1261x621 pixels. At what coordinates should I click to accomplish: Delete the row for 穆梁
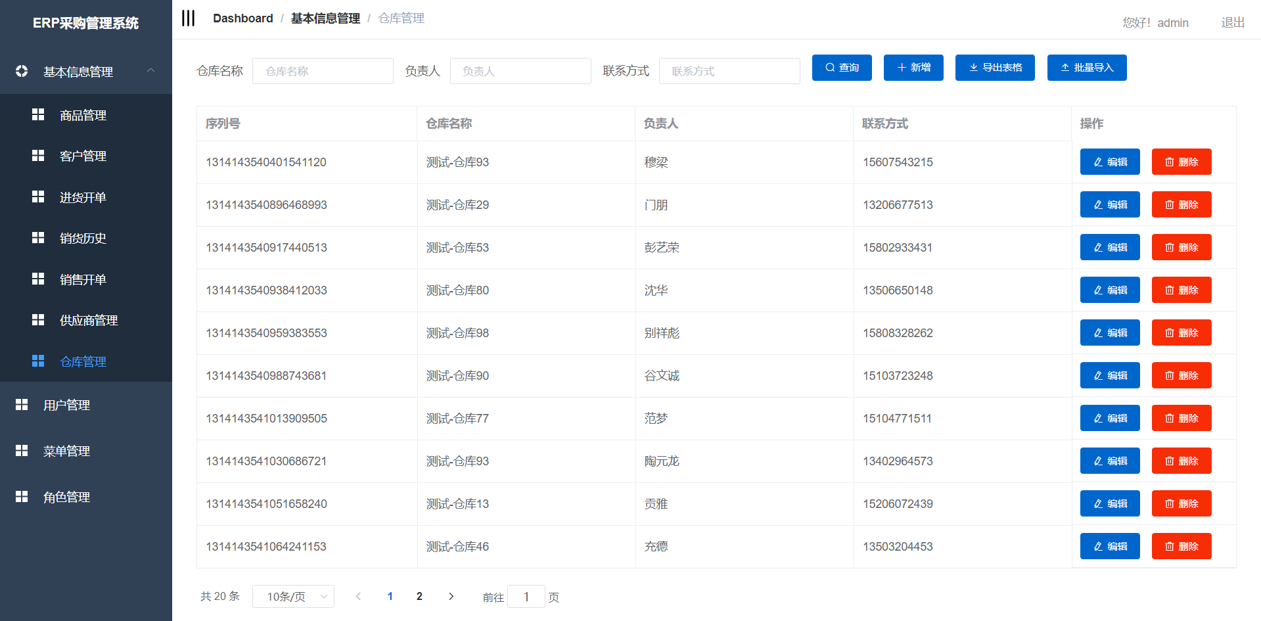(x=1181, y=162)
